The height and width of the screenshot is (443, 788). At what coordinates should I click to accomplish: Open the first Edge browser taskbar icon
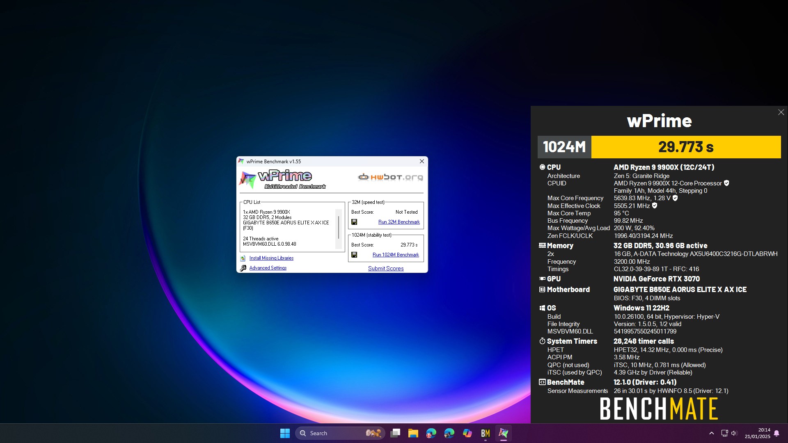(x=431, y=433)
